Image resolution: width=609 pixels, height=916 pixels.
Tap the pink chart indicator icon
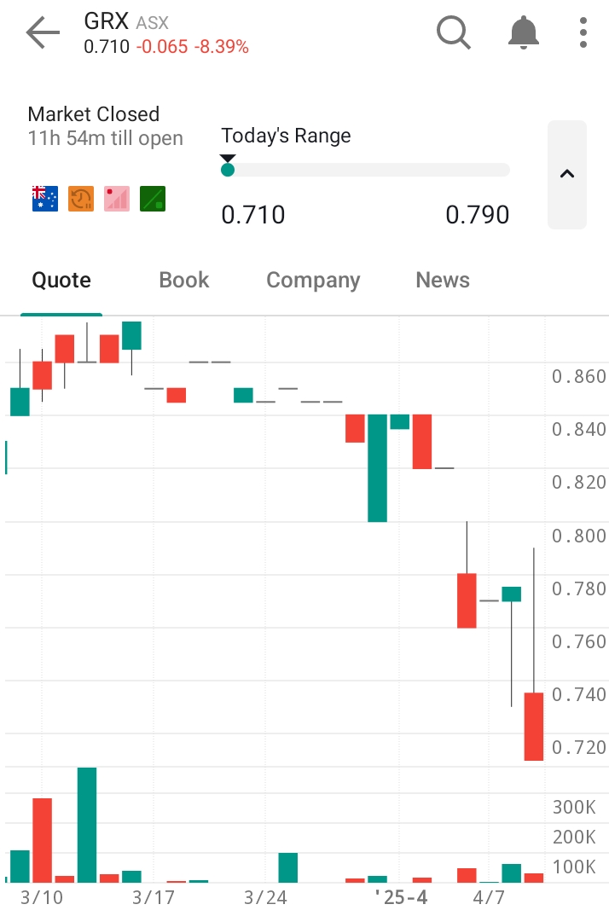117,199
